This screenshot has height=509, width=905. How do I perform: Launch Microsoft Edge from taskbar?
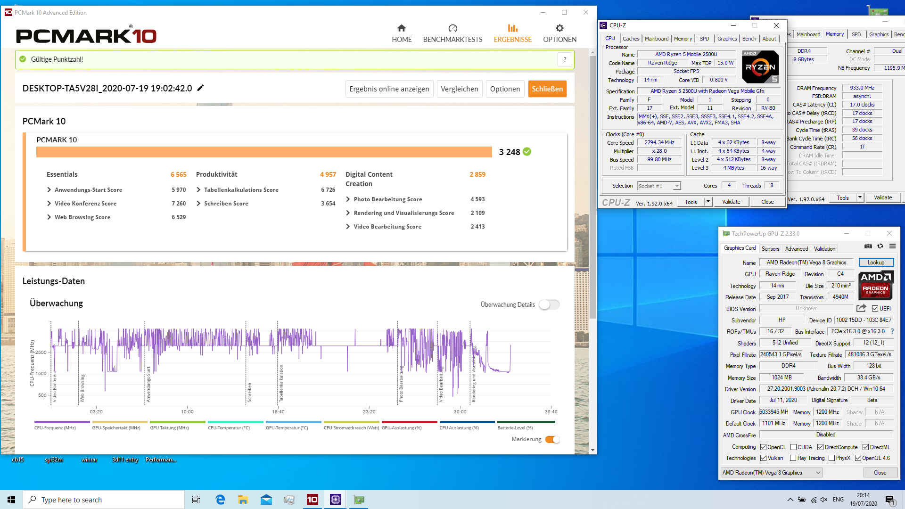tap(220, 500)
